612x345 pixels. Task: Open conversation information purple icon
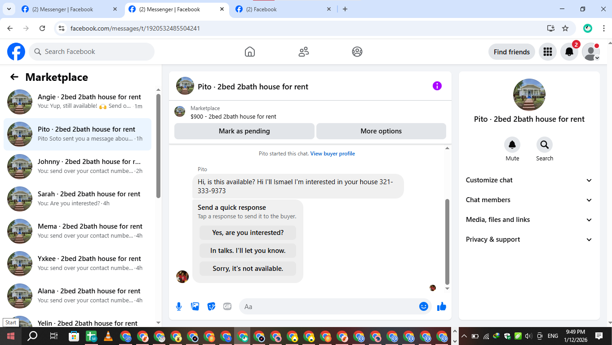tap(437, 86)
